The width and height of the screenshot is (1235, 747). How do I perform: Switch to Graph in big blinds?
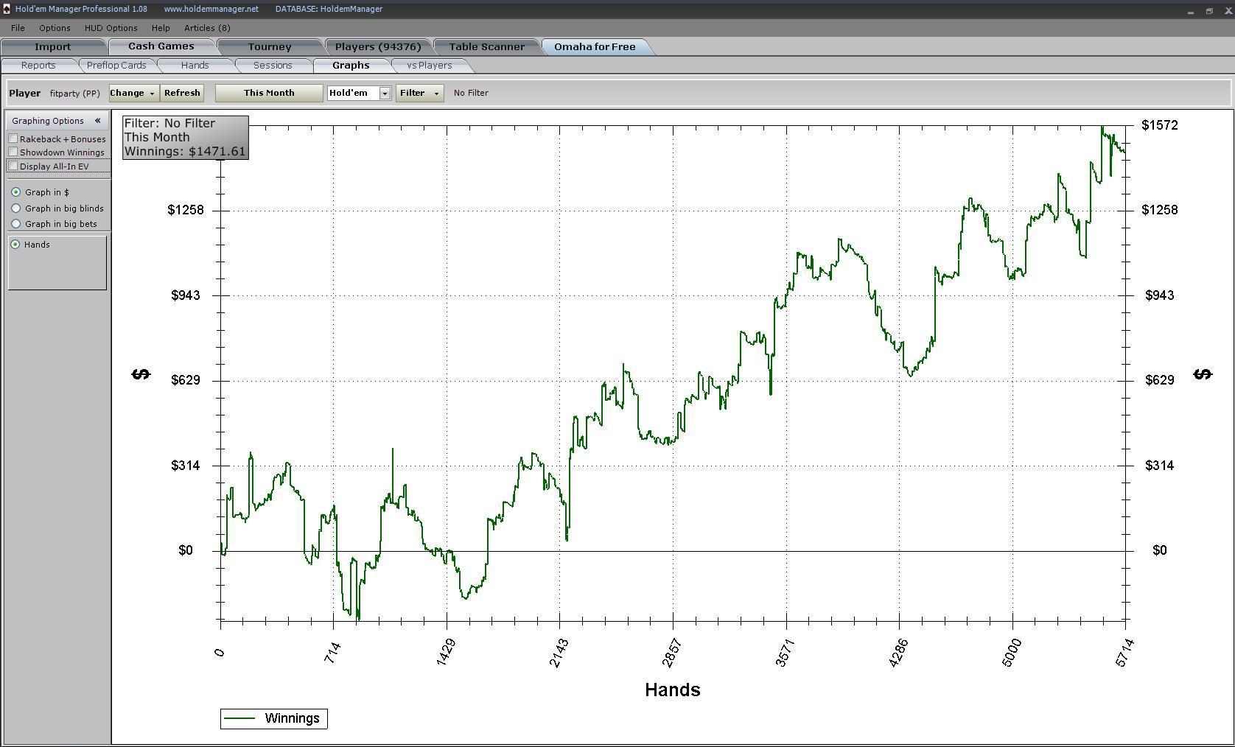coord(15,208)
